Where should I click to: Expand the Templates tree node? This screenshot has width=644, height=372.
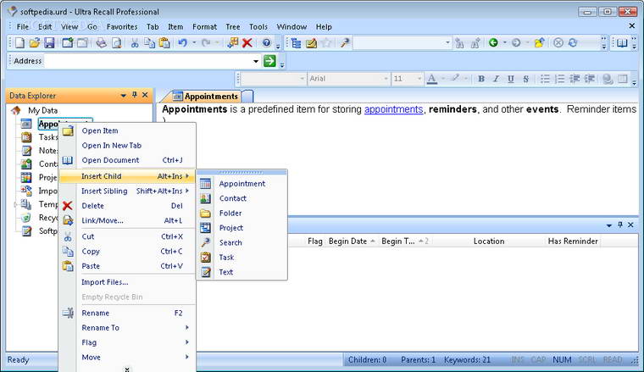[x=16, y=204]
